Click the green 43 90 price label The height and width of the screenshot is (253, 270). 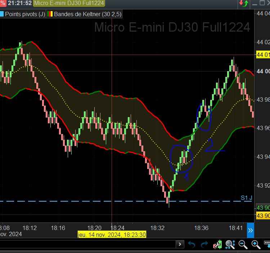263,208
